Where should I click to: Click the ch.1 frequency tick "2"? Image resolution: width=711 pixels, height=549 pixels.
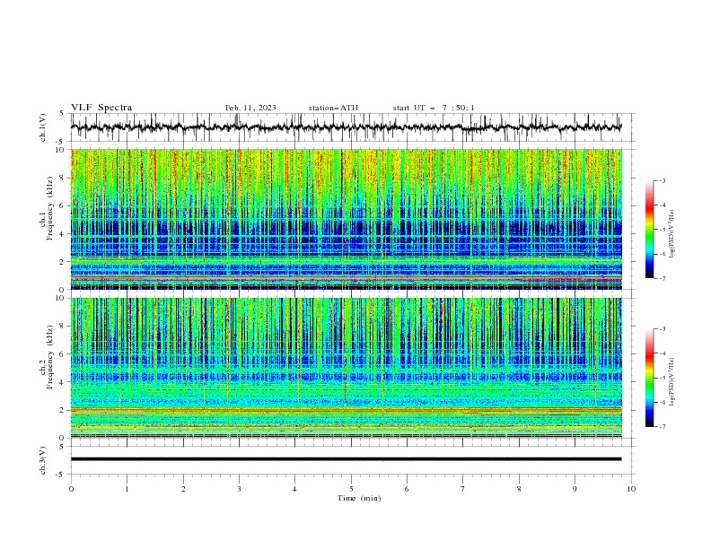(63, 262)
